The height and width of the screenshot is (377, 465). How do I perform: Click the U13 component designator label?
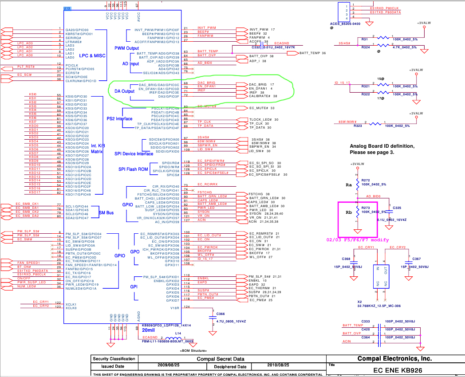[x=67, y=8]
